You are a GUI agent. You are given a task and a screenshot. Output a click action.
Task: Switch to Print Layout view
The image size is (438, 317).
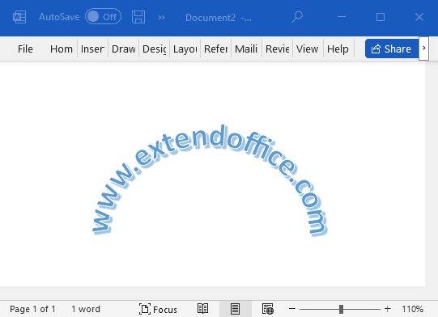(236, 309)
